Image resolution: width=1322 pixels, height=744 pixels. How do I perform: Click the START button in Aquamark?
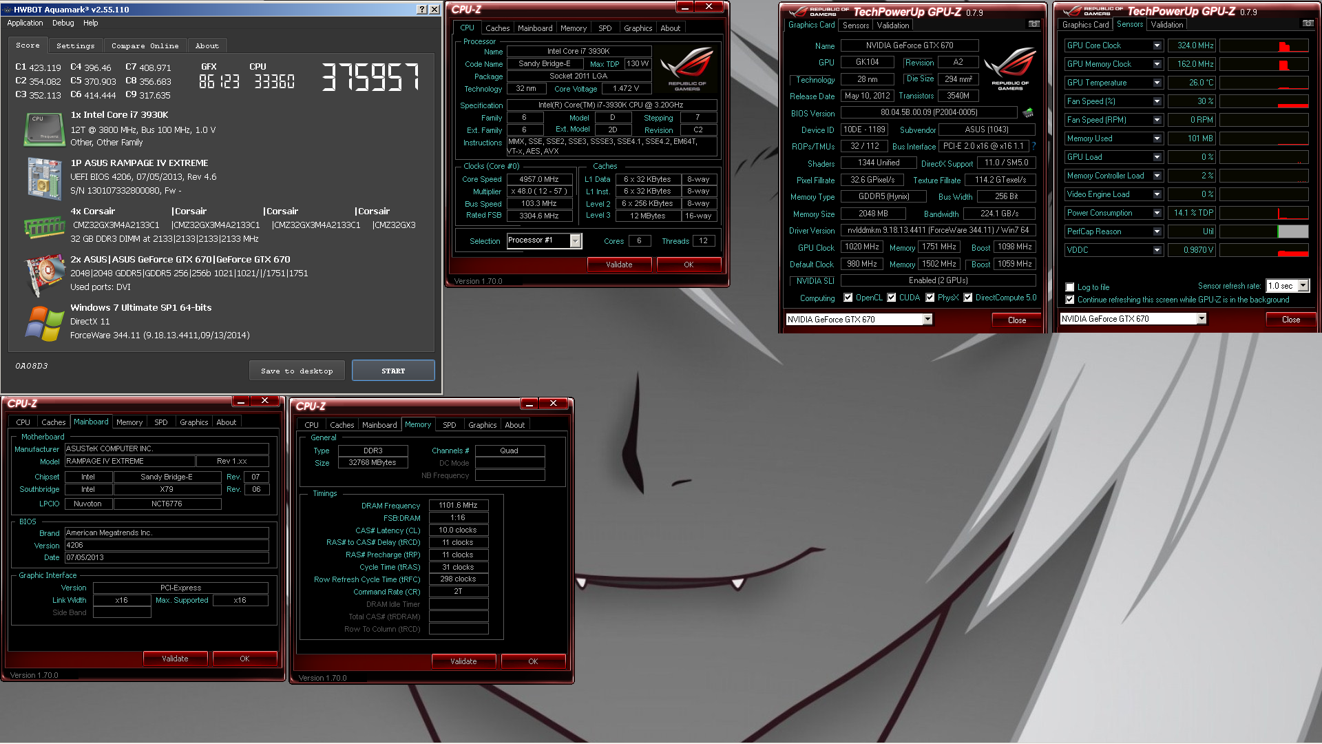tap(393, 371)
